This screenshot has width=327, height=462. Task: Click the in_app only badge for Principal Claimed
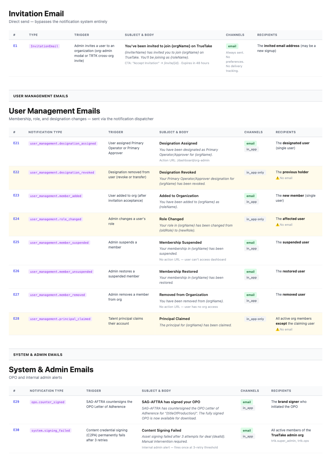[255, 319]
